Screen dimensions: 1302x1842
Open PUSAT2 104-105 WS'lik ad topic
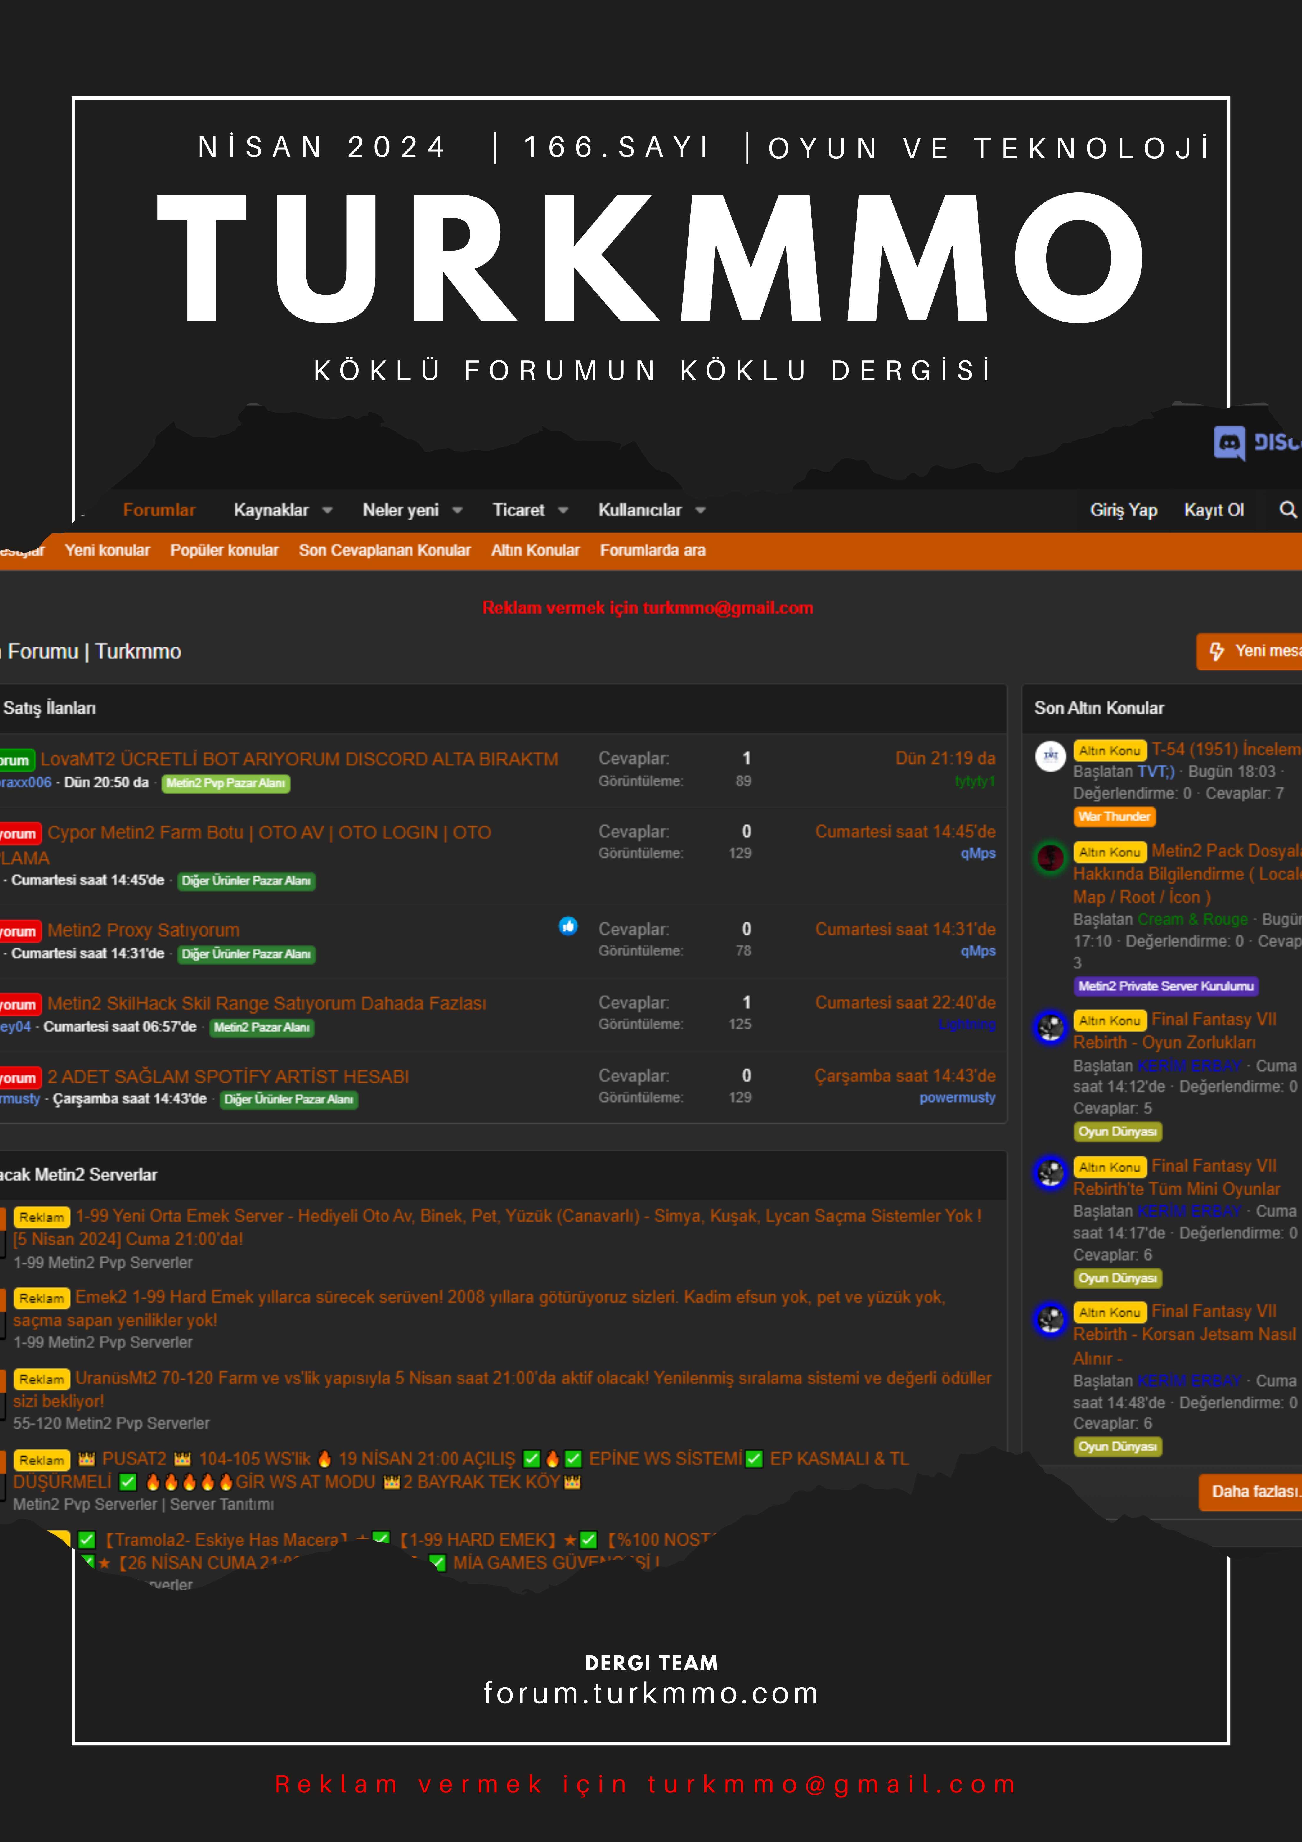(x=461, y=1471)
